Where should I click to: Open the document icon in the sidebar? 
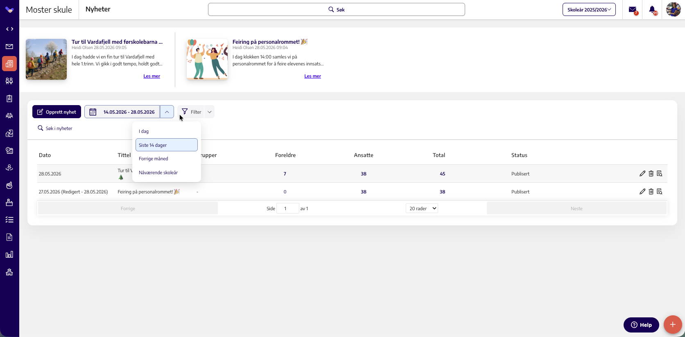(x=9, y=237)
